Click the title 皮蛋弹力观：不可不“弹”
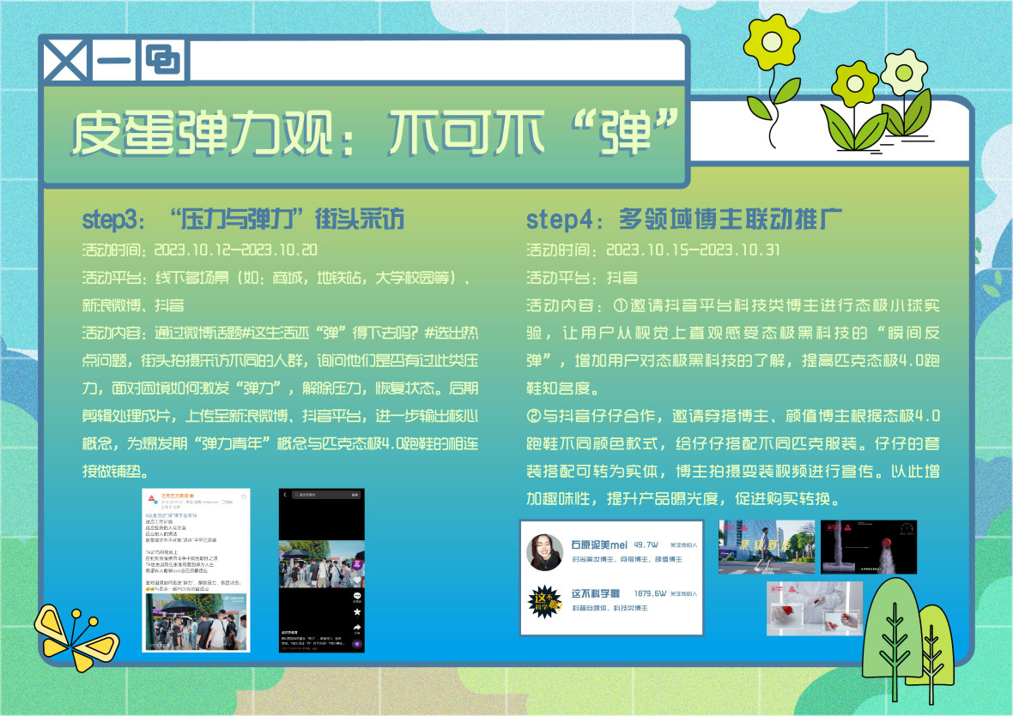 click(x=374, y=134)
